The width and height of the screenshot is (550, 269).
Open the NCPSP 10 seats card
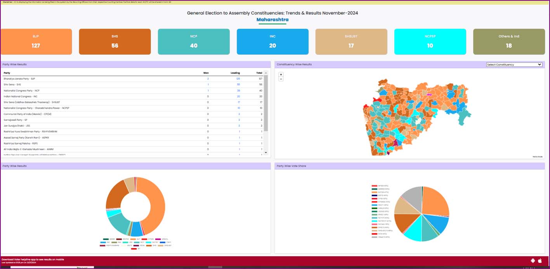coord(430,42)
